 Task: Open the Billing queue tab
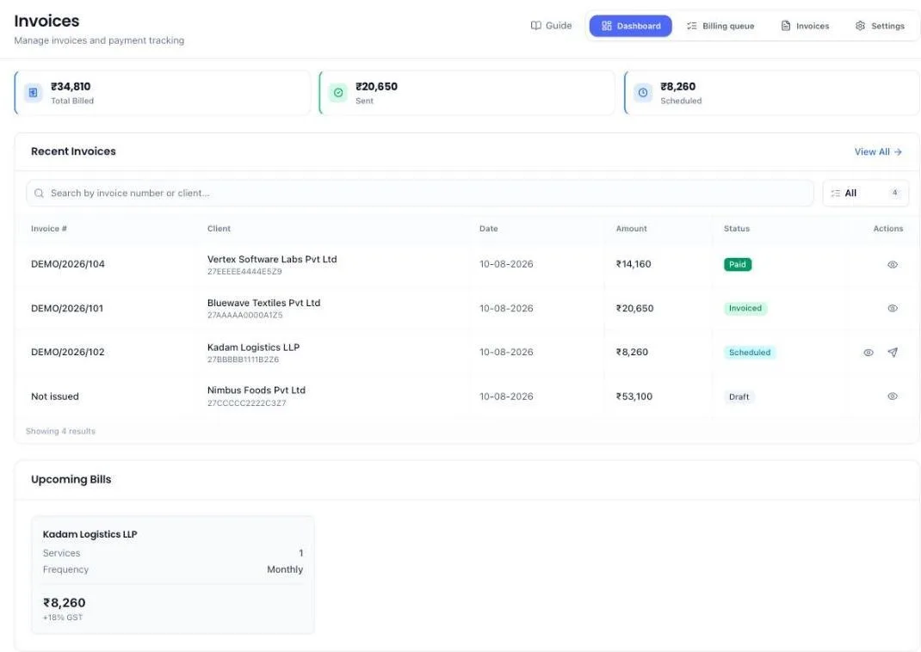(720, 26)
